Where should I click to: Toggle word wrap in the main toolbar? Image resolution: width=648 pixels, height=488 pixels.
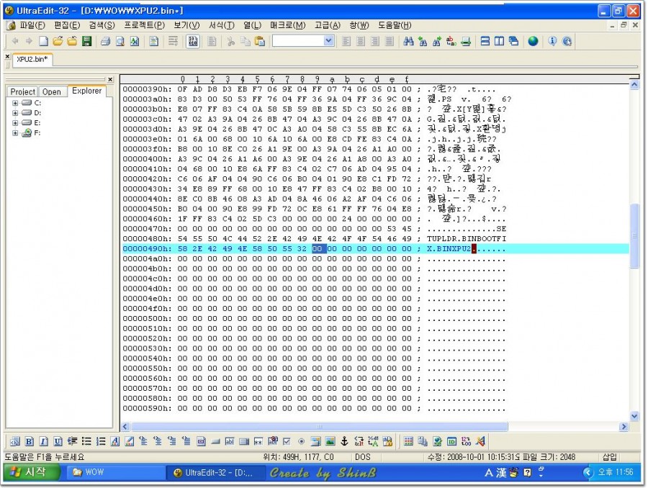pyautogui.click(x=173, y=41)
